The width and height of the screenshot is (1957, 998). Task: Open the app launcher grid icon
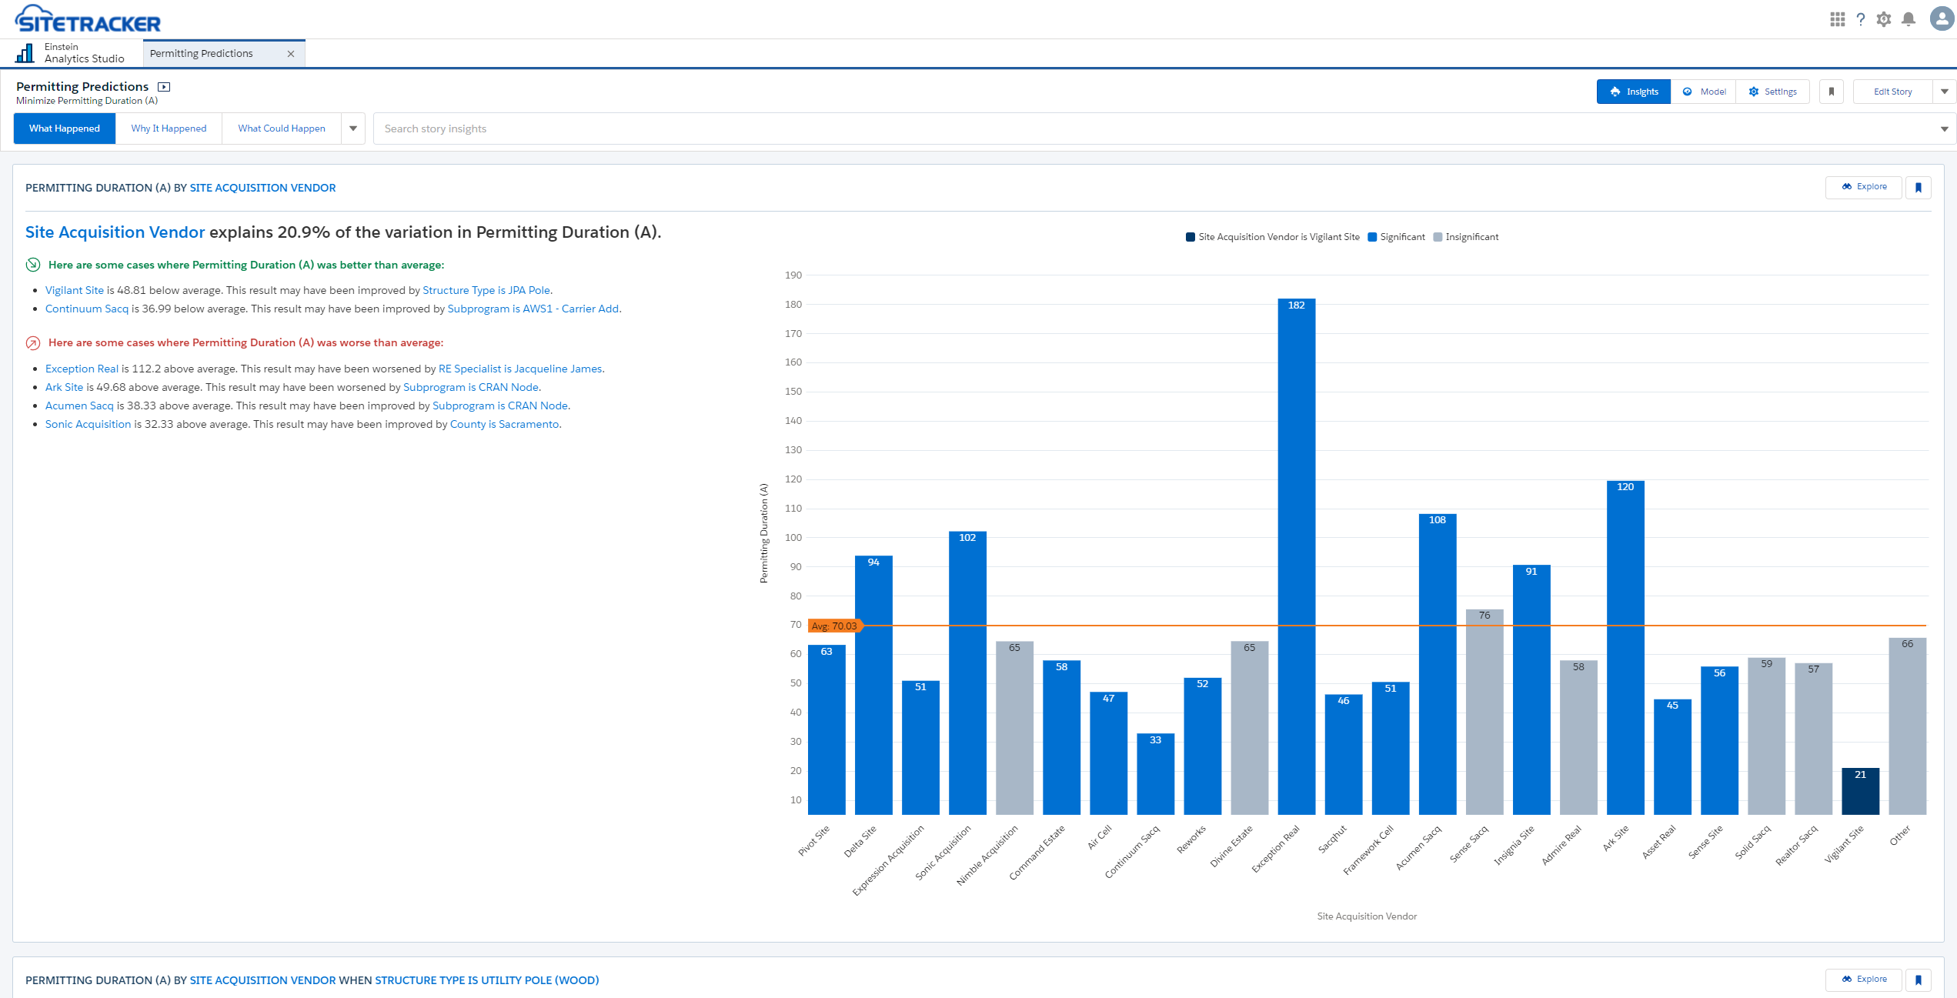1838,19
